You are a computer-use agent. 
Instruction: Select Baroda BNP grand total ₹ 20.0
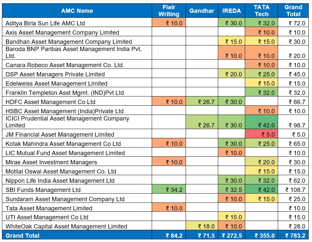point(293,52)
